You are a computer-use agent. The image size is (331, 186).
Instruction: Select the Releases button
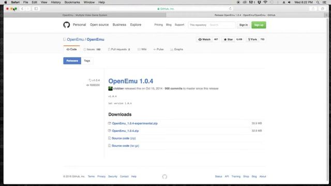click(x=72, y=61)
